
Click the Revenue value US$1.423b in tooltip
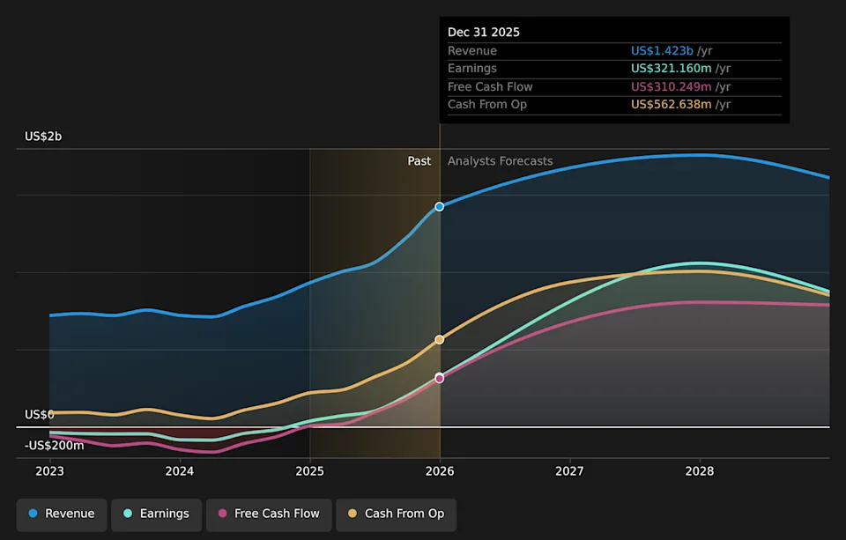(x=662, y=51)
